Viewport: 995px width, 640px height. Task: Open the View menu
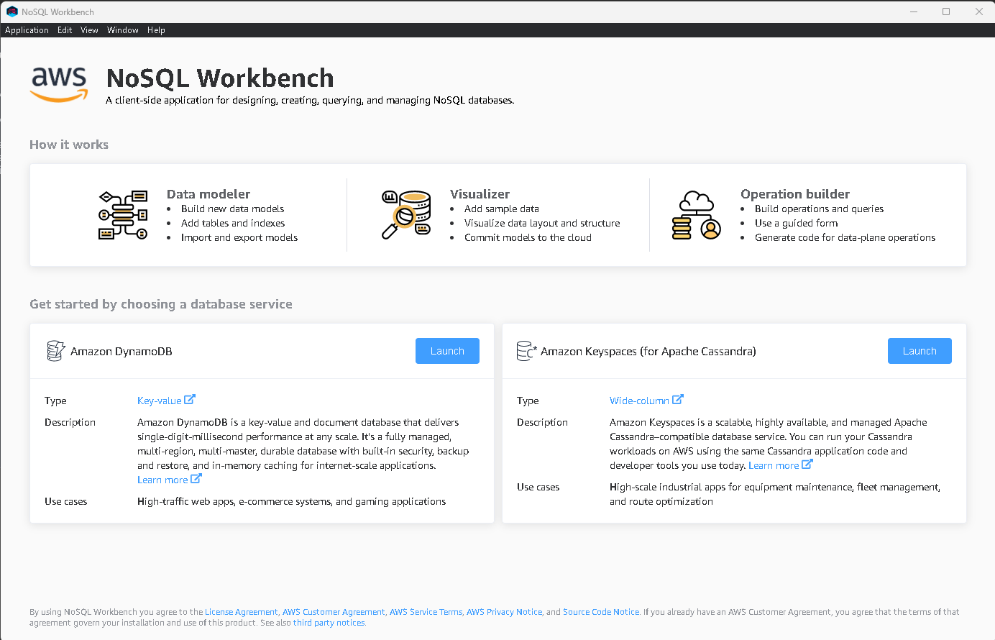coord(89,30)
